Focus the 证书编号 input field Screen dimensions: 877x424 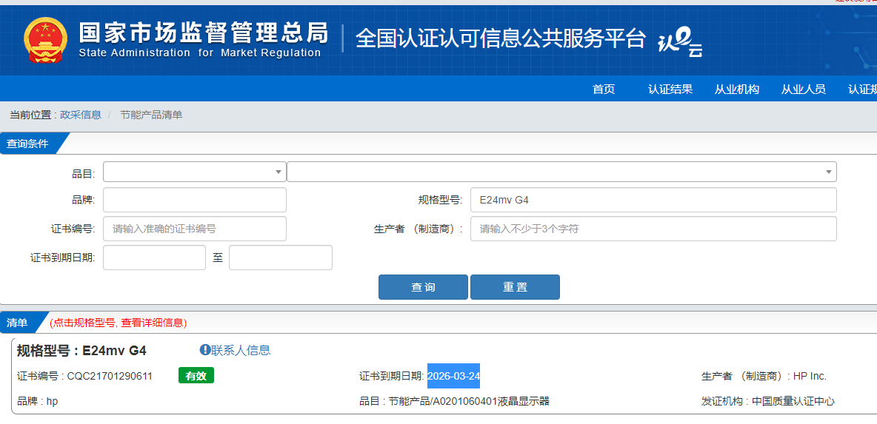[x=195, y=229]
